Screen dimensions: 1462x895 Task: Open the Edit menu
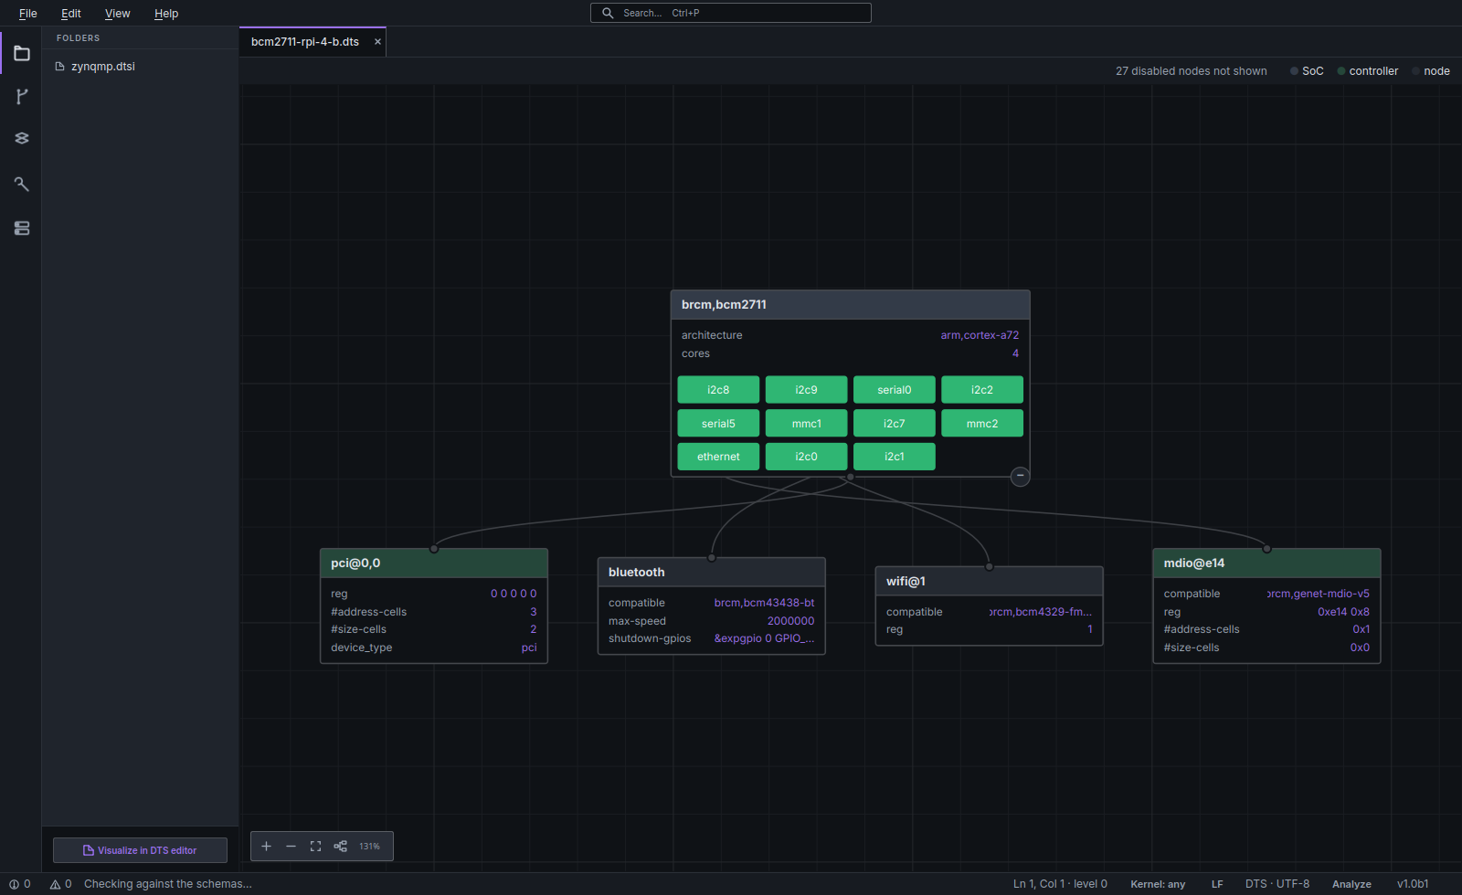pyautogui.click(x=71, y=13)
